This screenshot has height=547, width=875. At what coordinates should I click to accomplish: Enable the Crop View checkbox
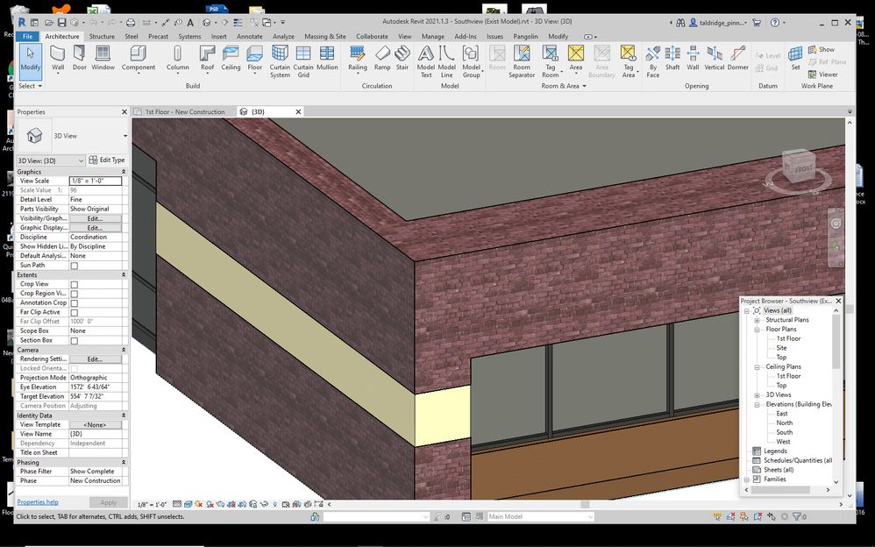pos(75,285)
